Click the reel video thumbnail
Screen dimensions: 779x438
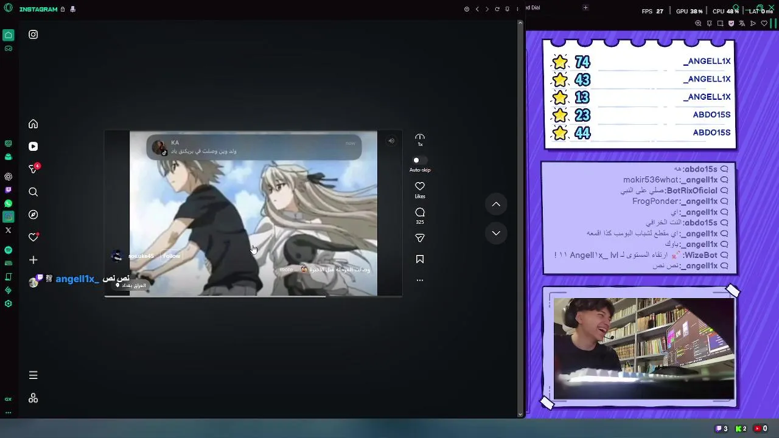pos(253,214)
